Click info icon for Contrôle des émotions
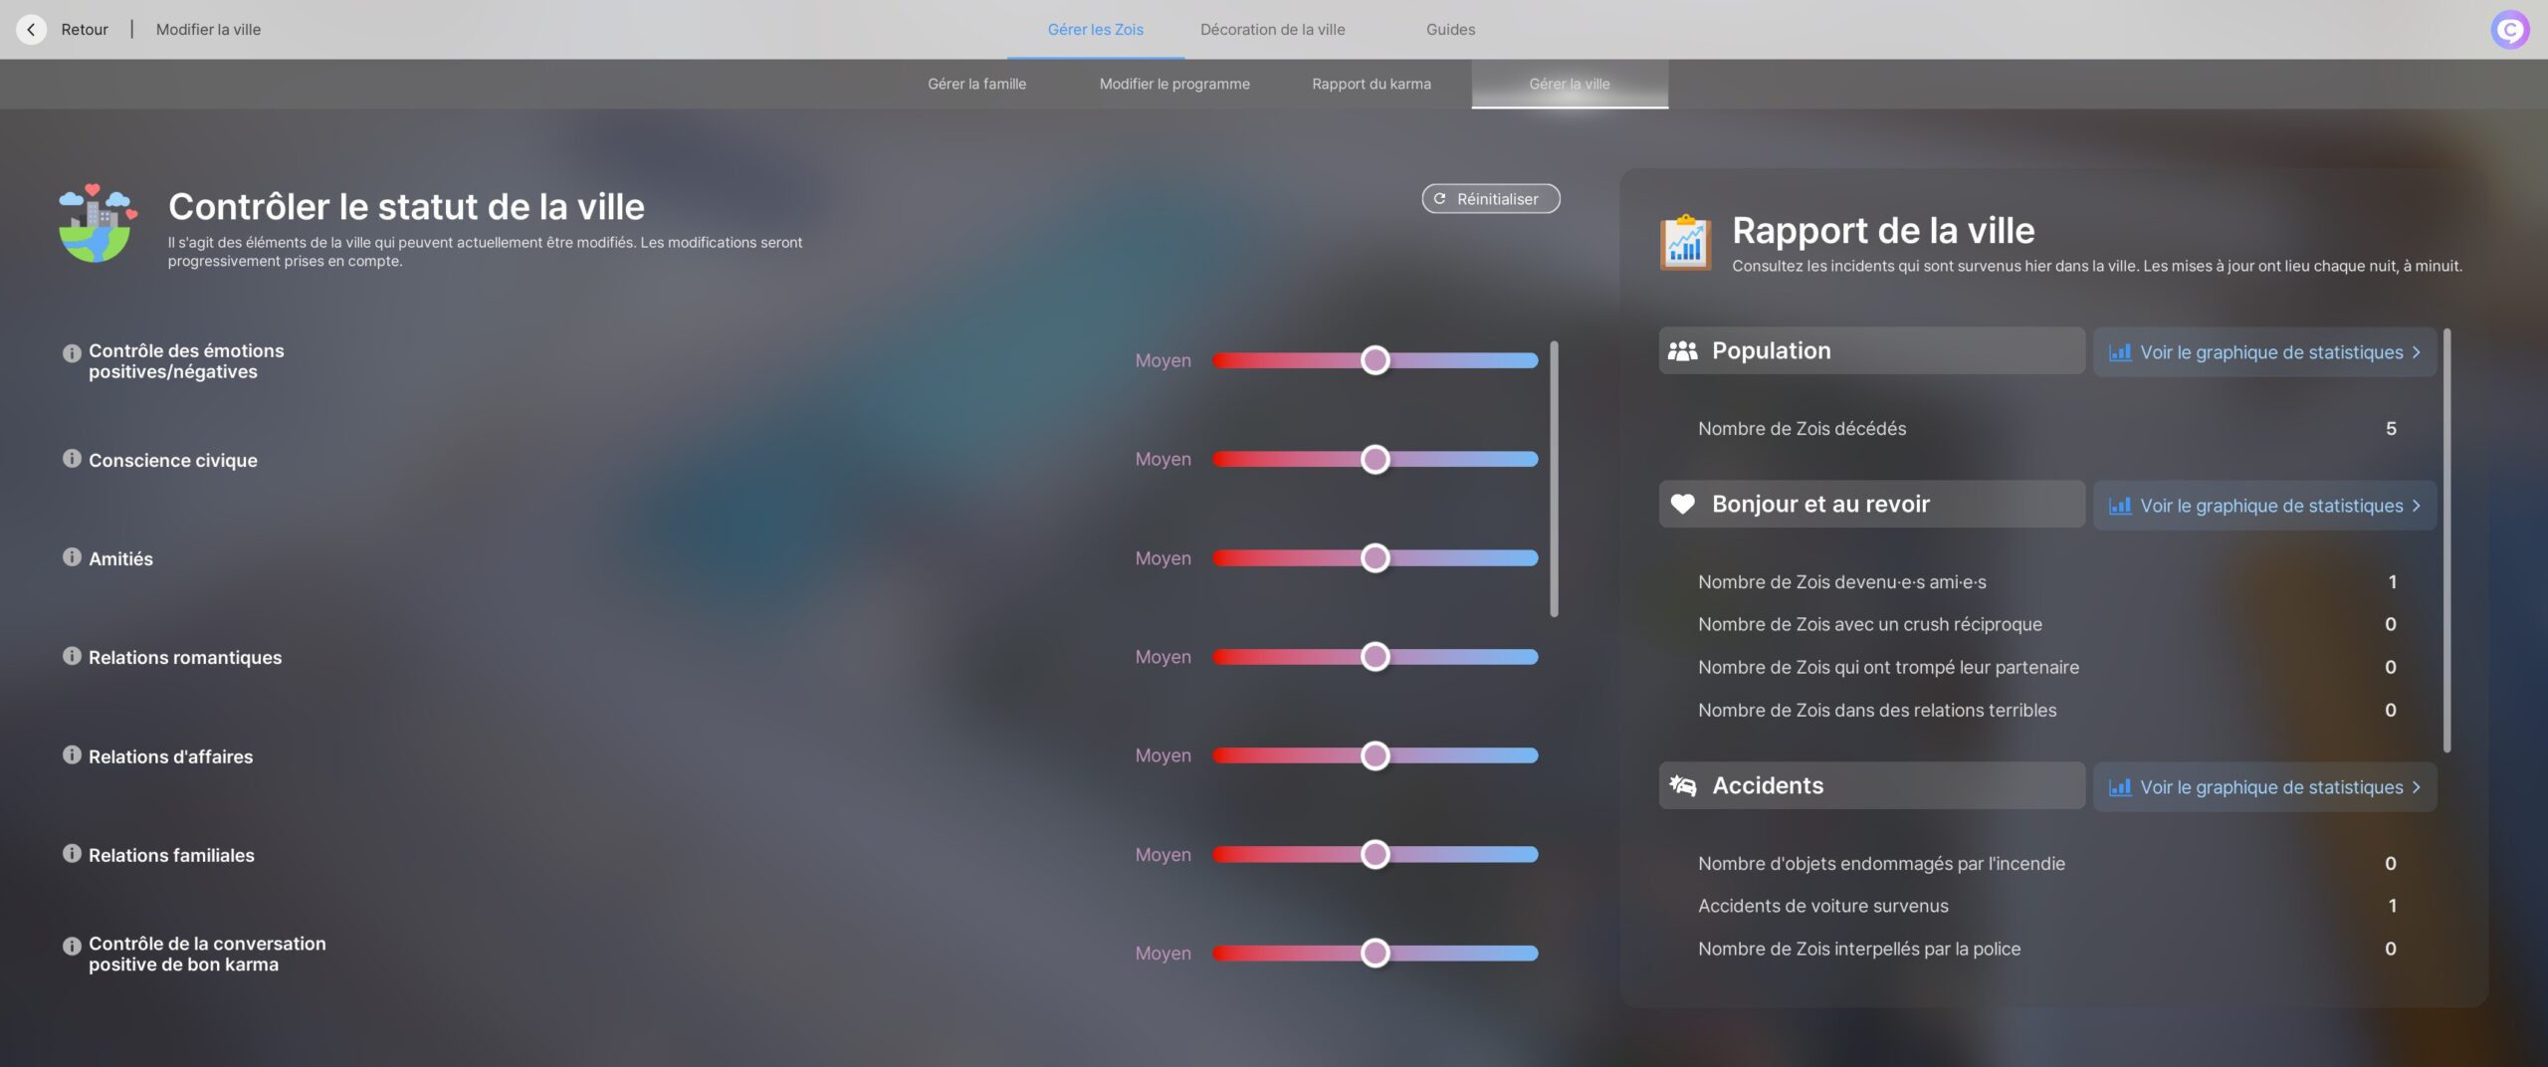The height and width of the screenshot is (1067, 2548). click(72, 353)
